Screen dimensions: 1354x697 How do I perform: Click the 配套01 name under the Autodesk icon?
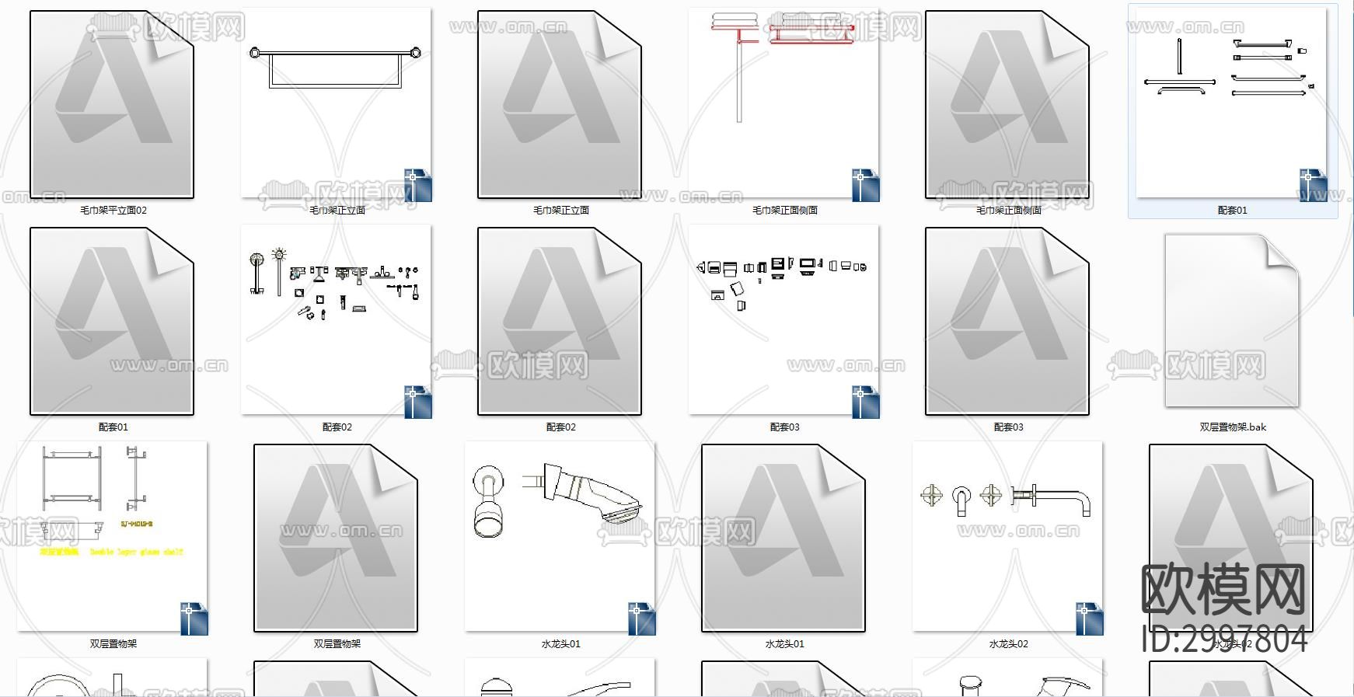(x=113, y=427)
